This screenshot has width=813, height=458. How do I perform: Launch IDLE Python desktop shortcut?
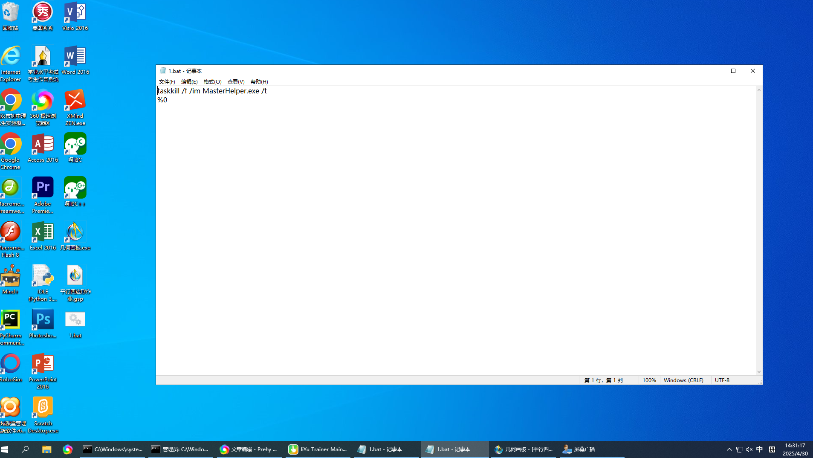43,283
